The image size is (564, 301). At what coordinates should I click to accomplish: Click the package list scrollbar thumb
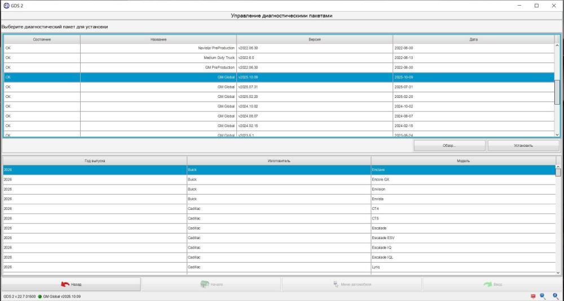click(557, 92)
